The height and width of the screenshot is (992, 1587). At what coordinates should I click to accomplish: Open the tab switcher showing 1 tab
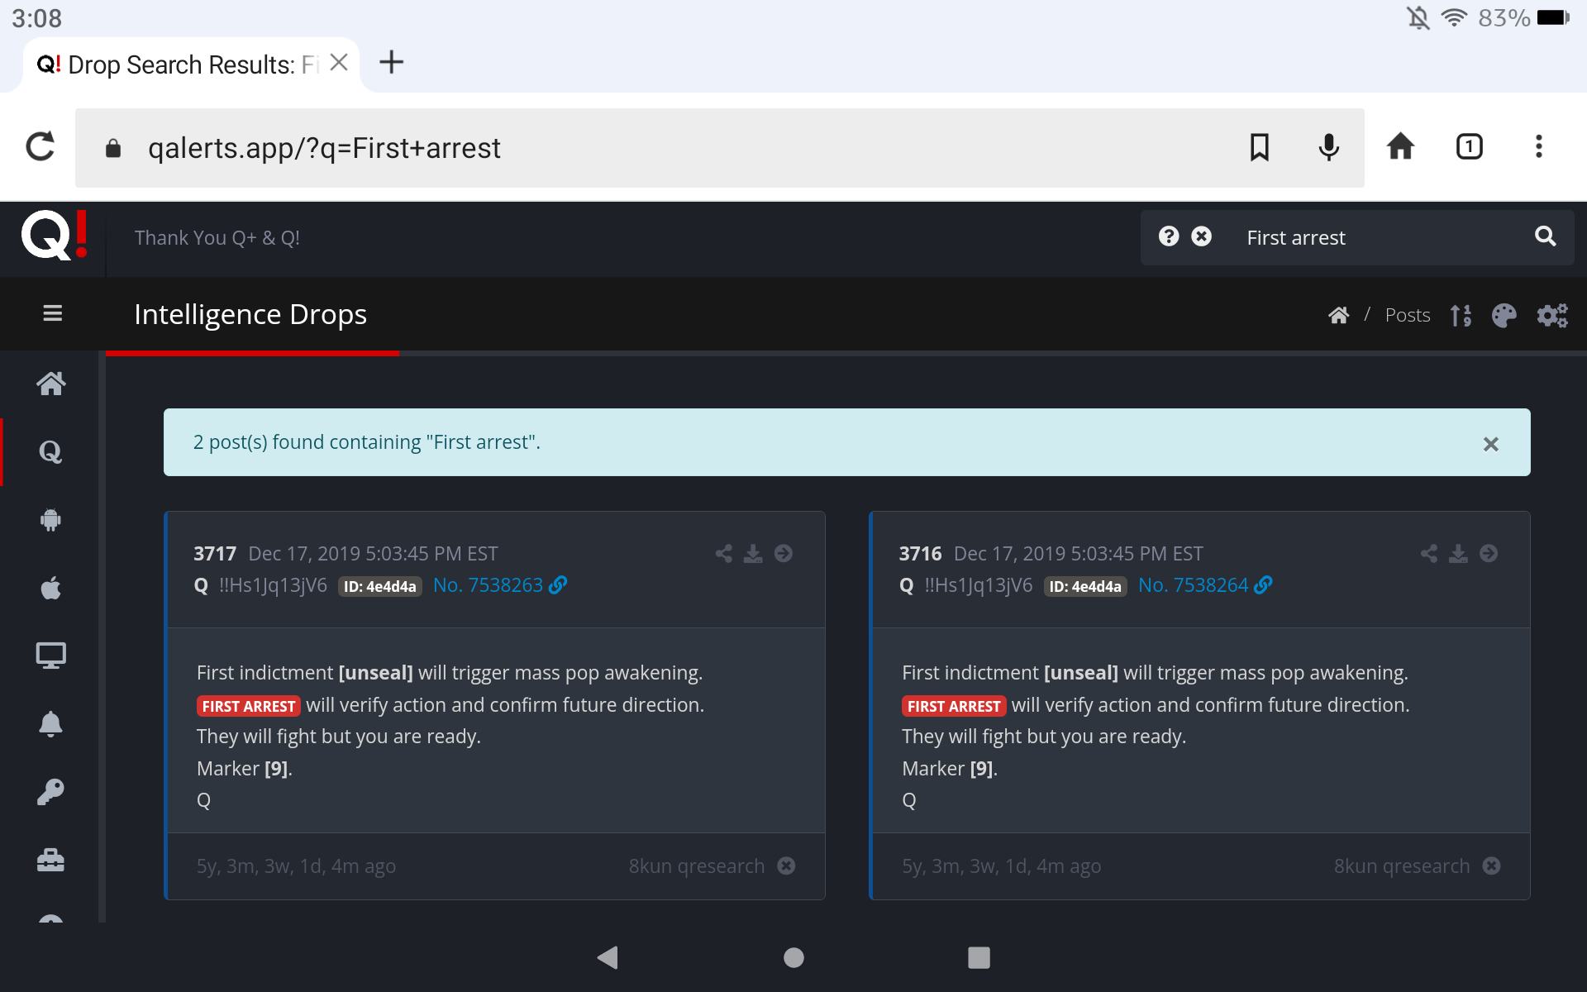(x=1469, y=147)
